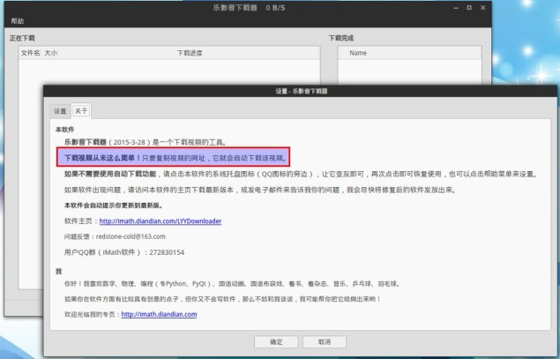The height and width of the screenshot is (359, 560).
Task: Open the imath.diandian.com personal page link
Action: coord(159,314)
